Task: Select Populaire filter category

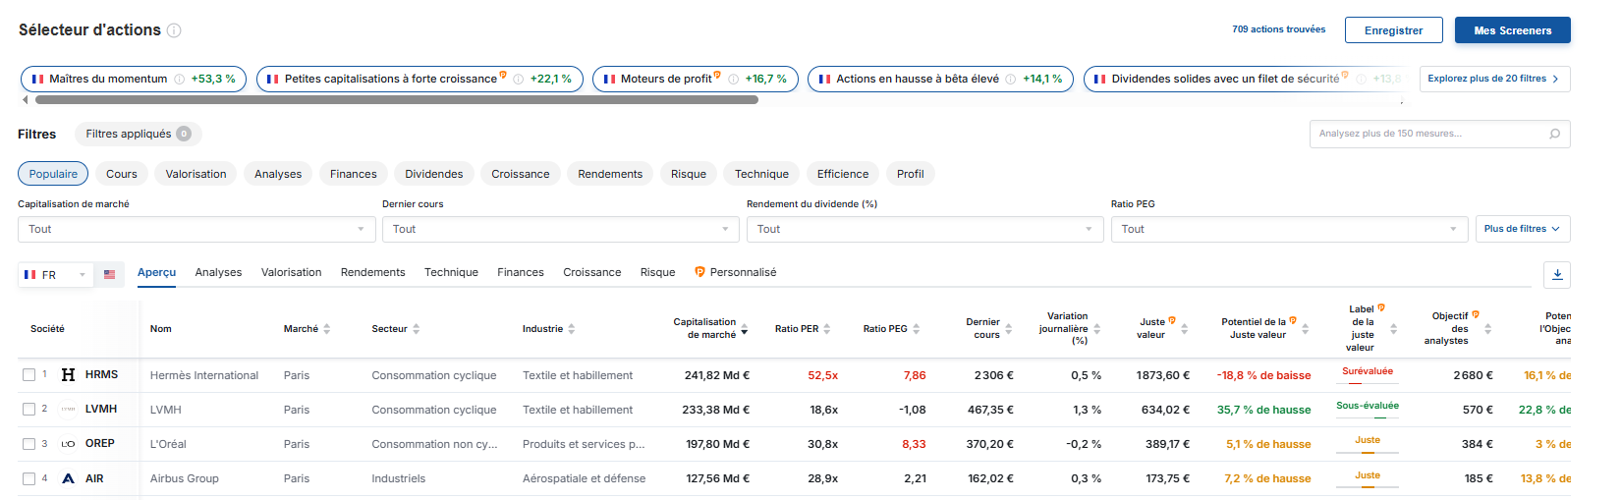Action: pos(53,174)
